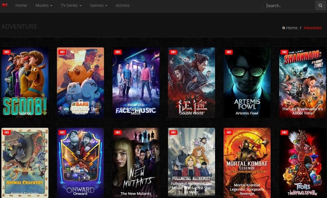Click HD badge on Onward poster
The image size is (327, 198).
[62, 132]
